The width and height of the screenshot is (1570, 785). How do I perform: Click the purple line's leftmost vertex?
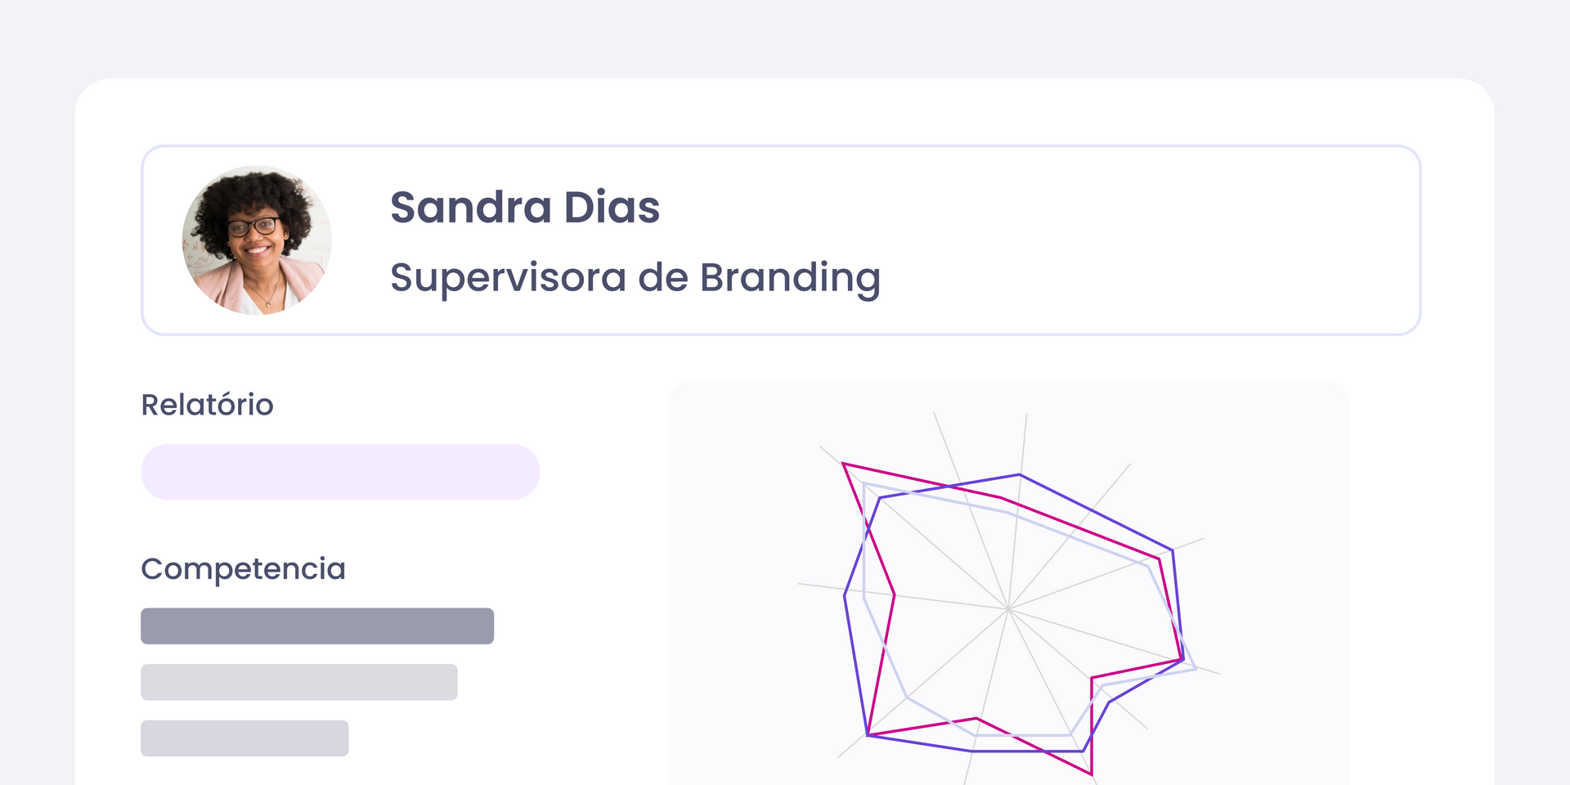(x=845, y=596)
